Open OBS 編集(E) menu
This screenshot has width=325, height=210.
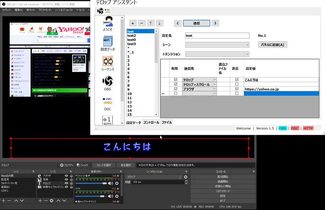(19, 10)
